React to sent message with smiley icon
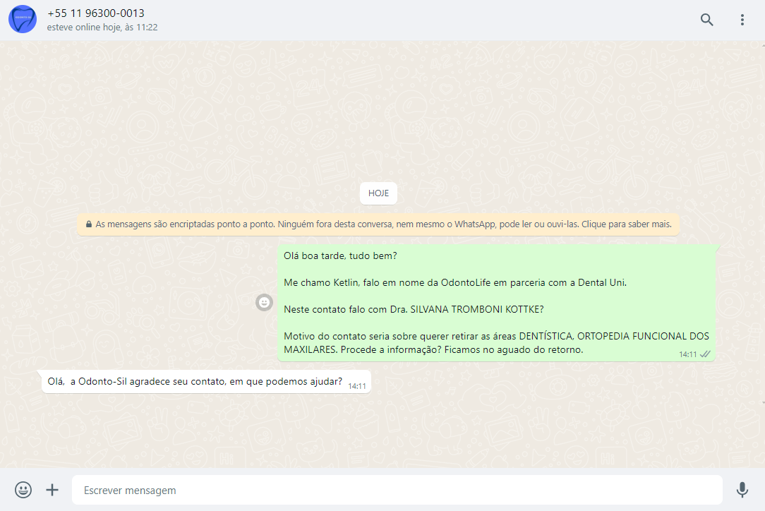 [x=264, y=303]
